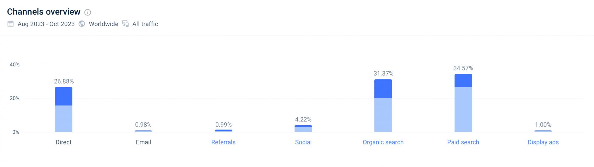Select the Worldwide location filter
594x167 pixels.
pos(103,24)
